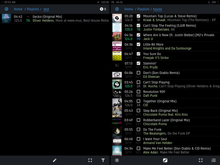Toggle the highlighted edit mode icon in right pane
The height and width of the screenshot is (165, 220).
pyautogui.click(x=165, y=160)
